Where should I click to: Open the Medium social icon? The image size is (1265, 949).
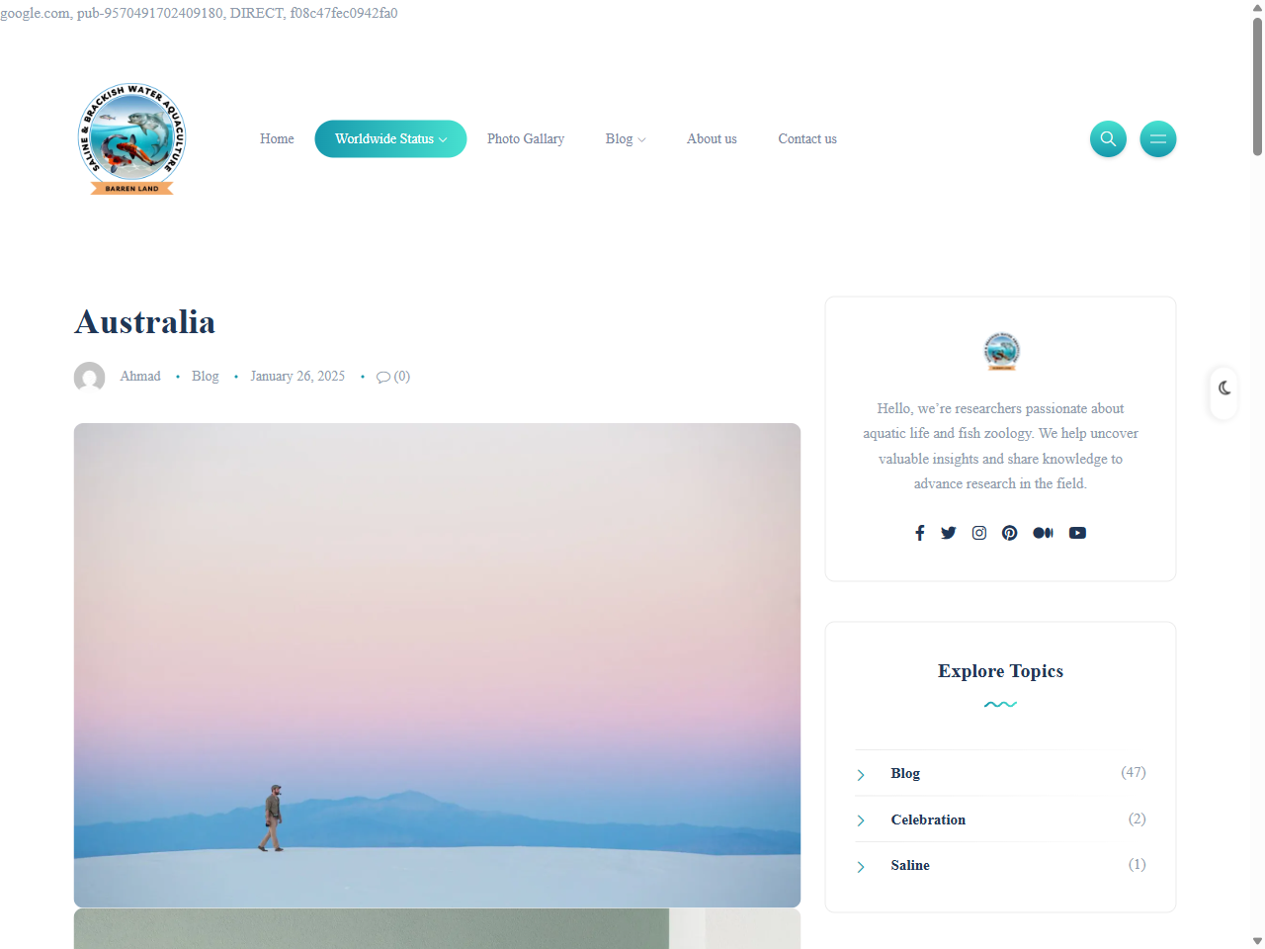coord(1044,533)
